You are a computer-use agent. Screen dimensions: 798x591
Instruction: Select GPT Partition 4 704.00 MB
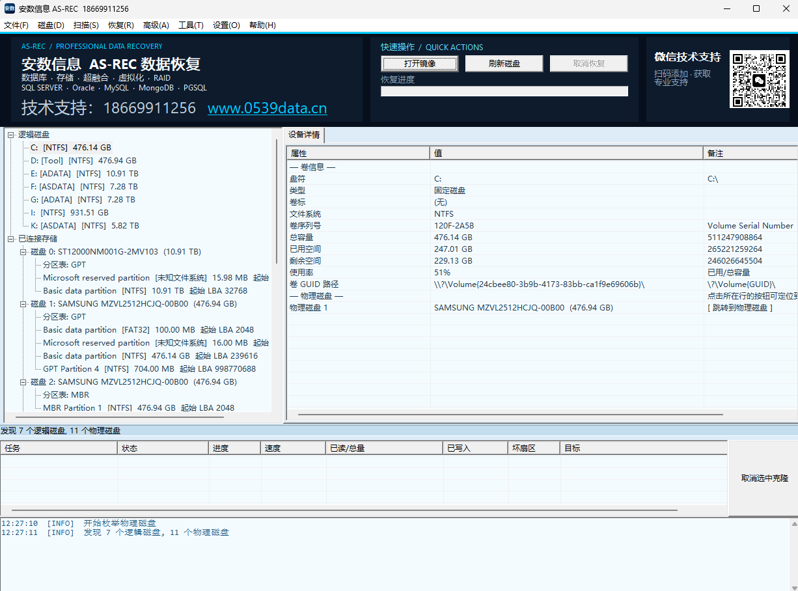click(x=150, y=369)
